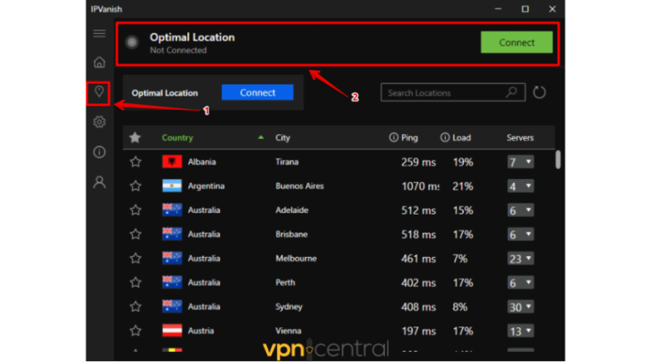The image size is (651, 362).
Task: Click the blue Connect button
Action: (258, 92)
